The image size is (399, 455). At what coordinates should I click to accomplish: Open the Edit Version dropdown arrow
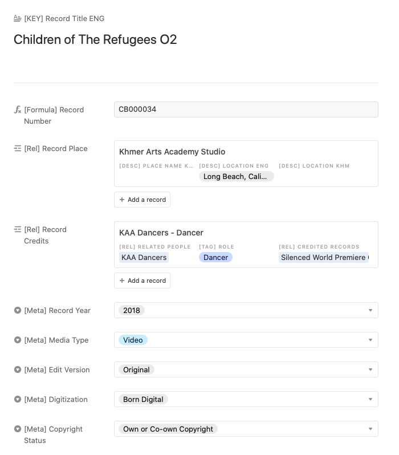coord(370,369)
